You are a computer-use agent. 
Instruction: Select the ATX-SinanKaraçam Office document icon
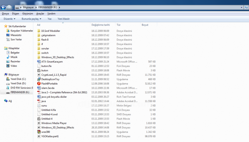39,61
